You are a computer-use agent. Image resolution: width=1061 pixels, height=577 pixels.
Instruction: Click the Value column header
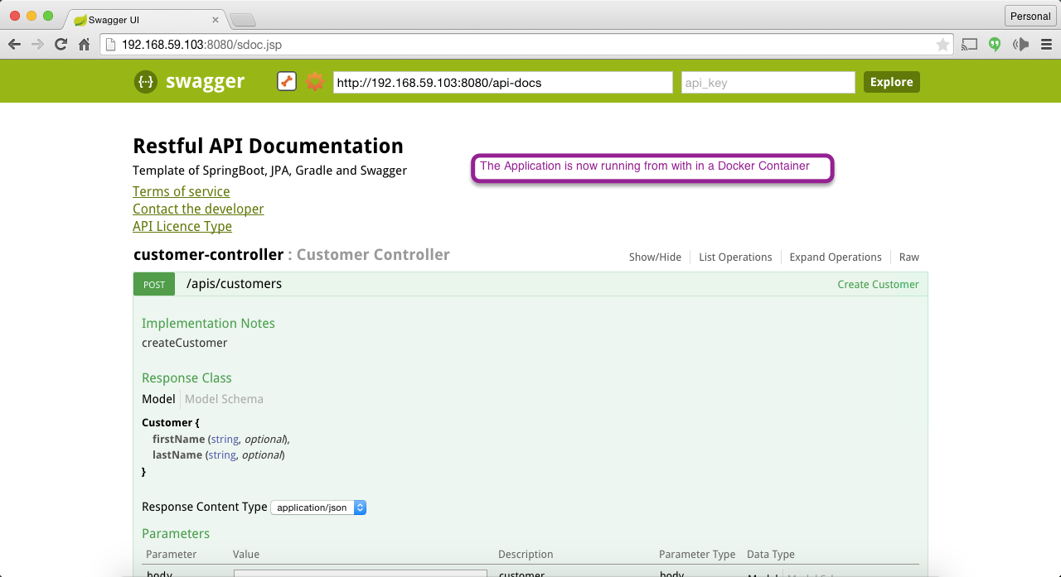pyautogui.click(x=246, y=555)
